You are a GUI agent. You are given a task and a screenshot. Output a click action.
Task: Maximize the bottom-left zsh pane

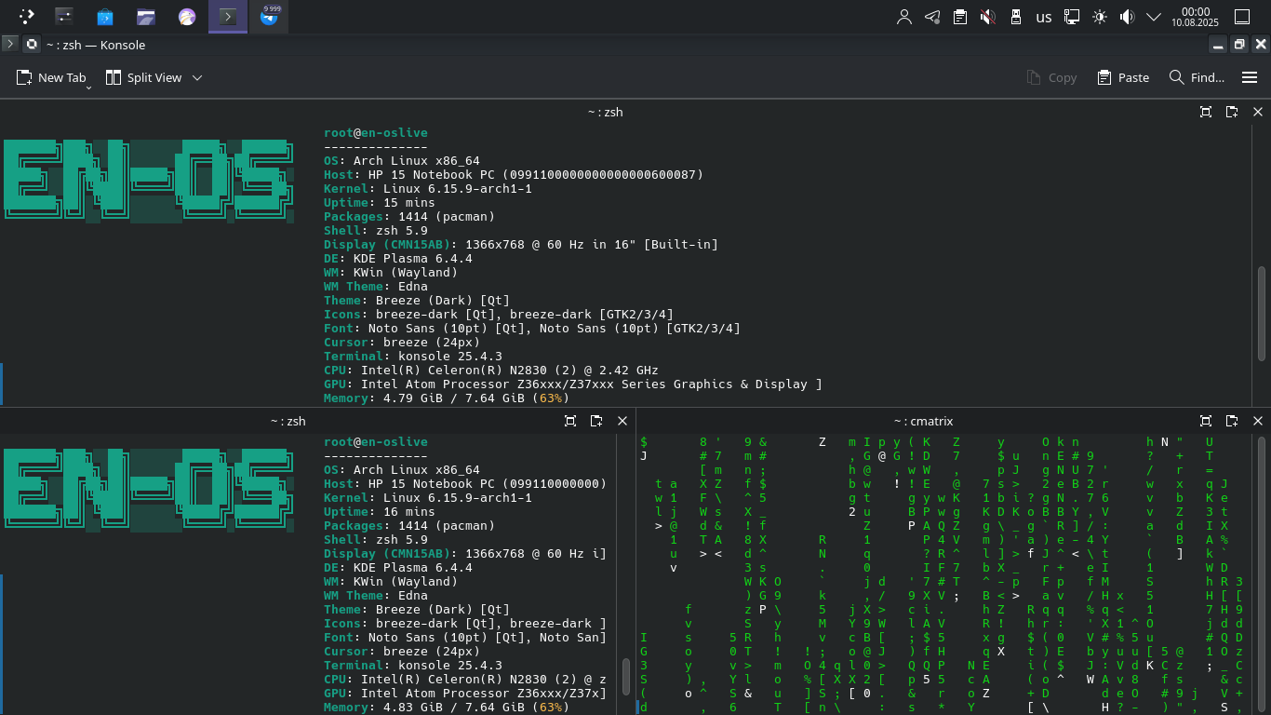[570, 421]
